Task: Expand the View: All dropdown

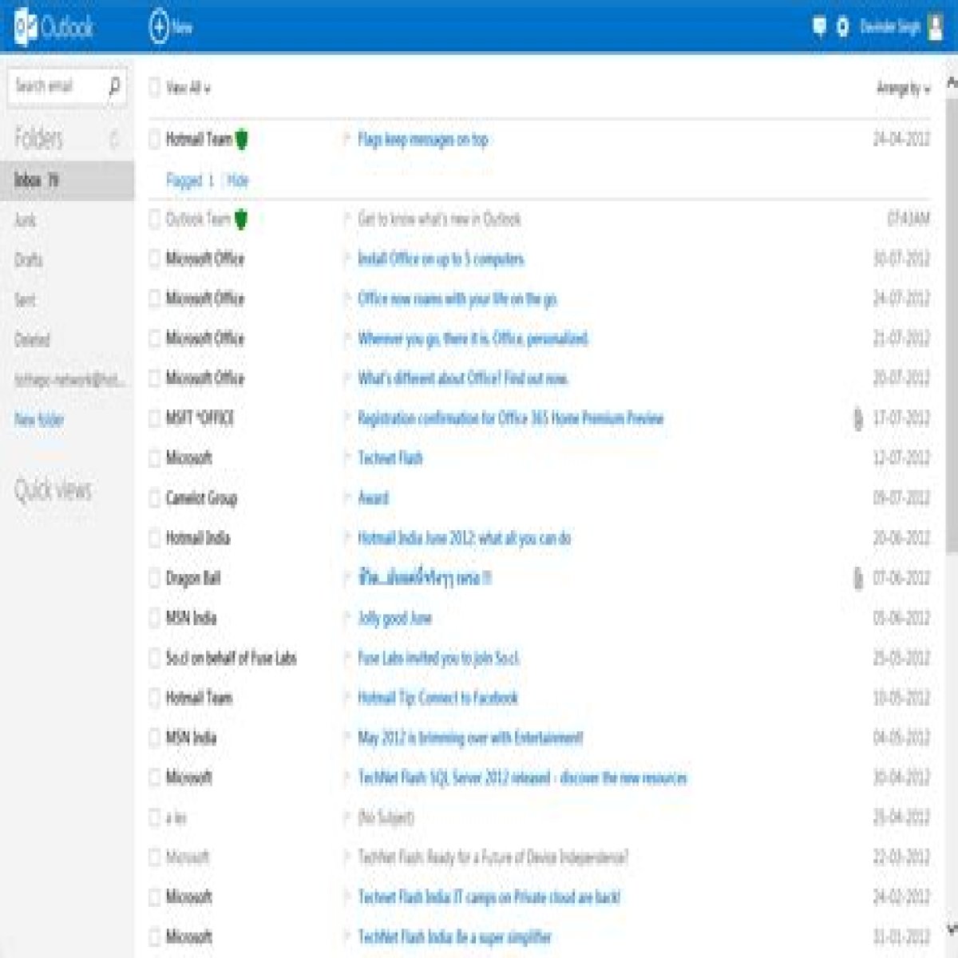Action: click(188, 88)
